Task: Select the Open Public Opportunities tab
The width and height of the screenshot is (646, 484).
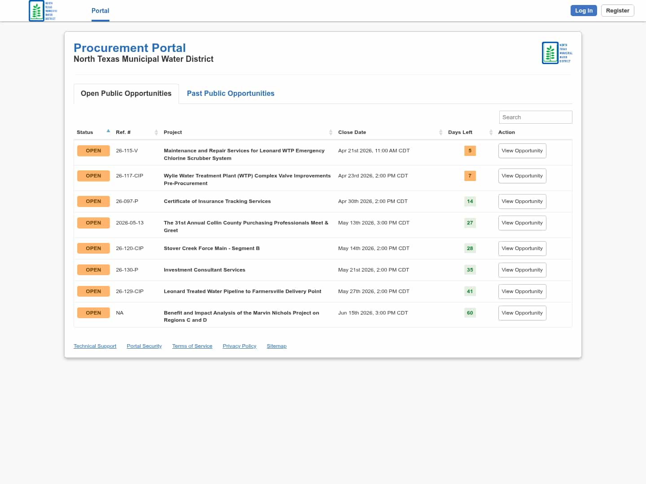Action: point(126,94)
